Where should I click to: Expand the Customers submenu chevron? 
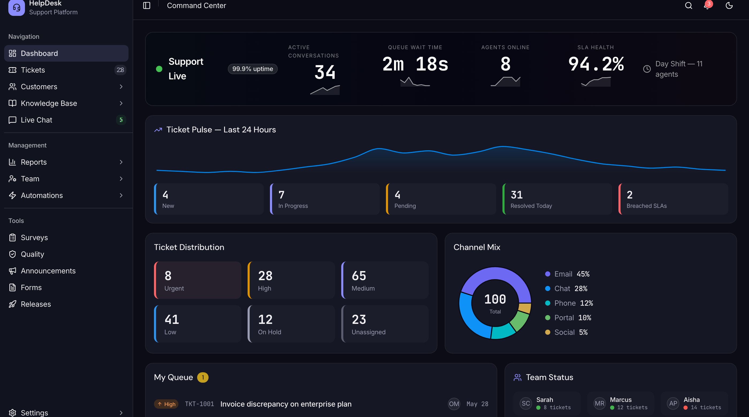pos(121,87)
